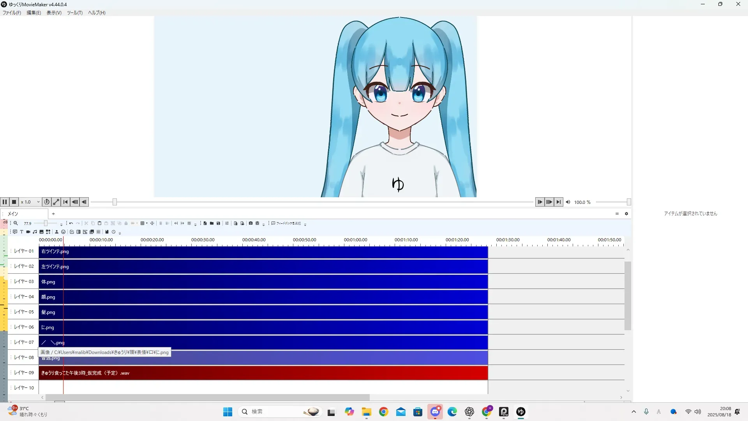748x421 pixels.
Task: Open the ファイル(F) menu
Action: coord(12,13)
